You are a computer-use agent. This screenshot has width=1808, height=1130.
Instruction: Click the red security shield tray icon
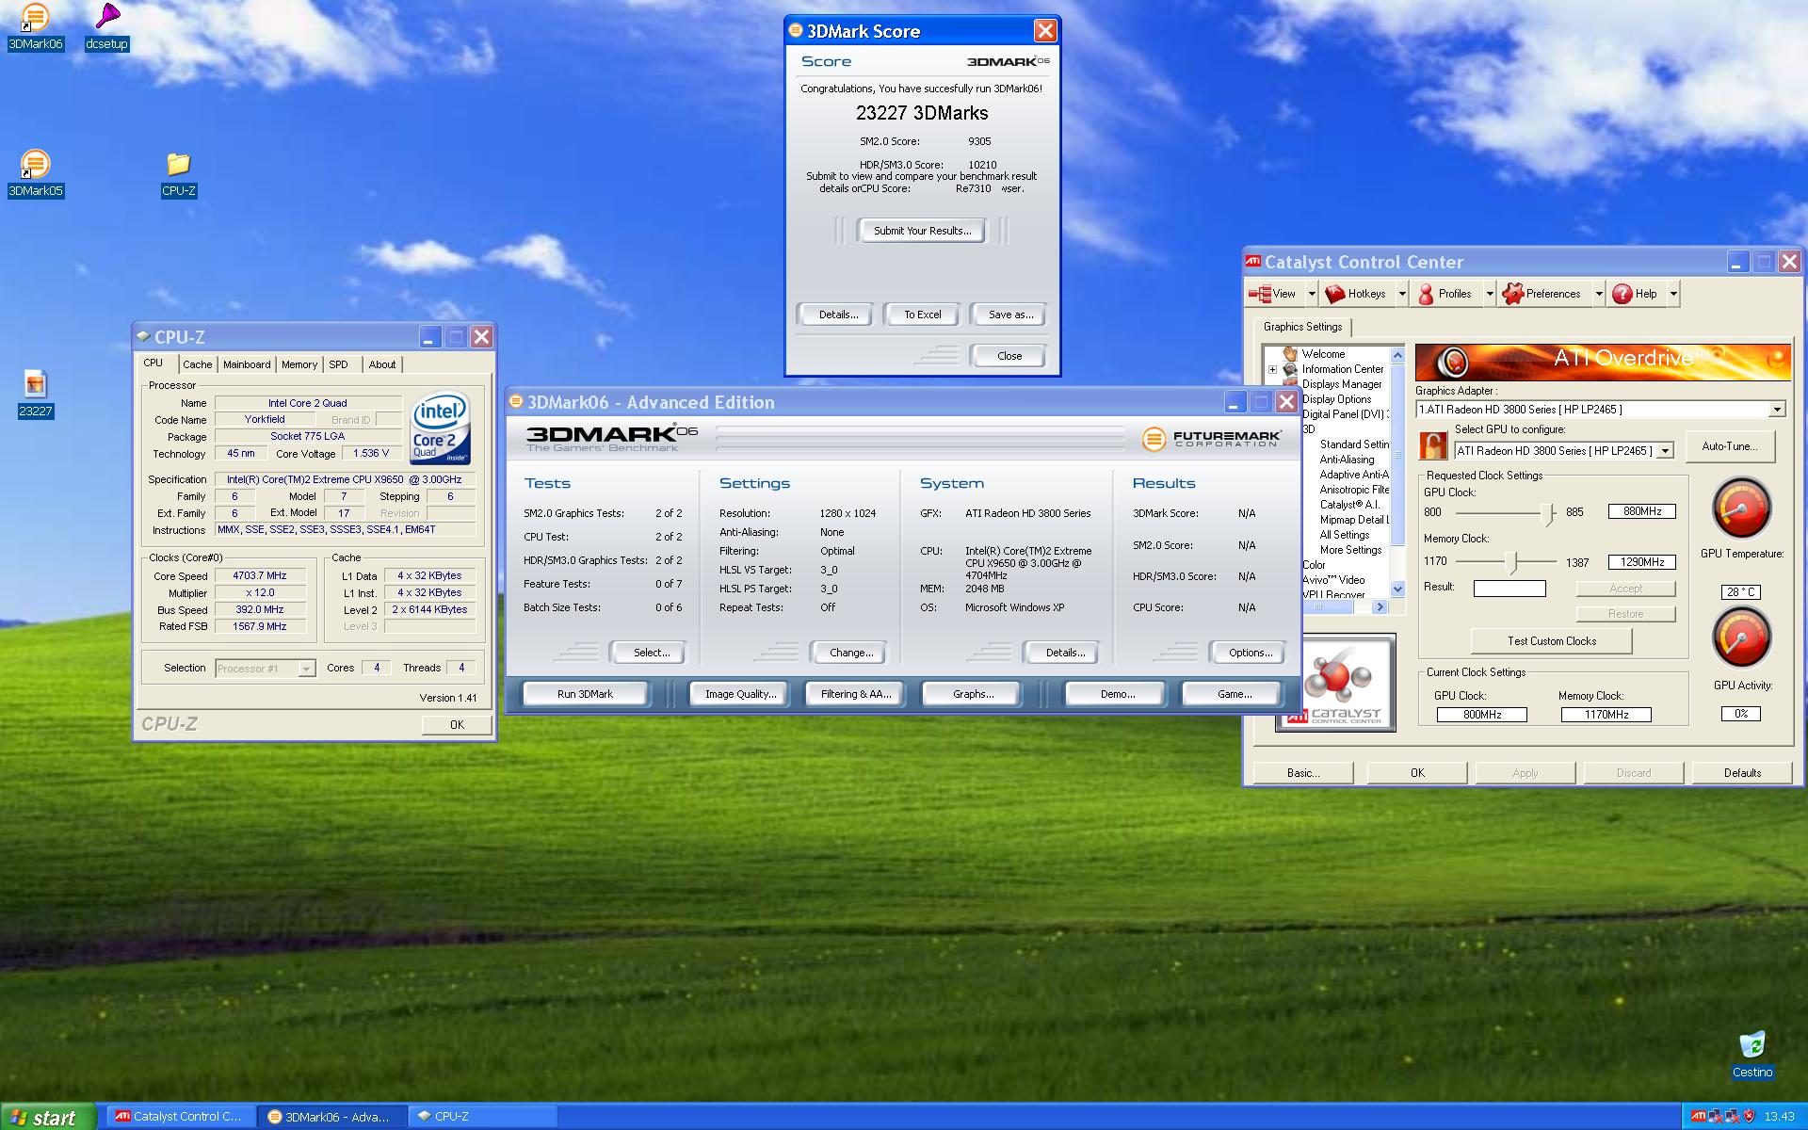(x=1750, y=1116)
